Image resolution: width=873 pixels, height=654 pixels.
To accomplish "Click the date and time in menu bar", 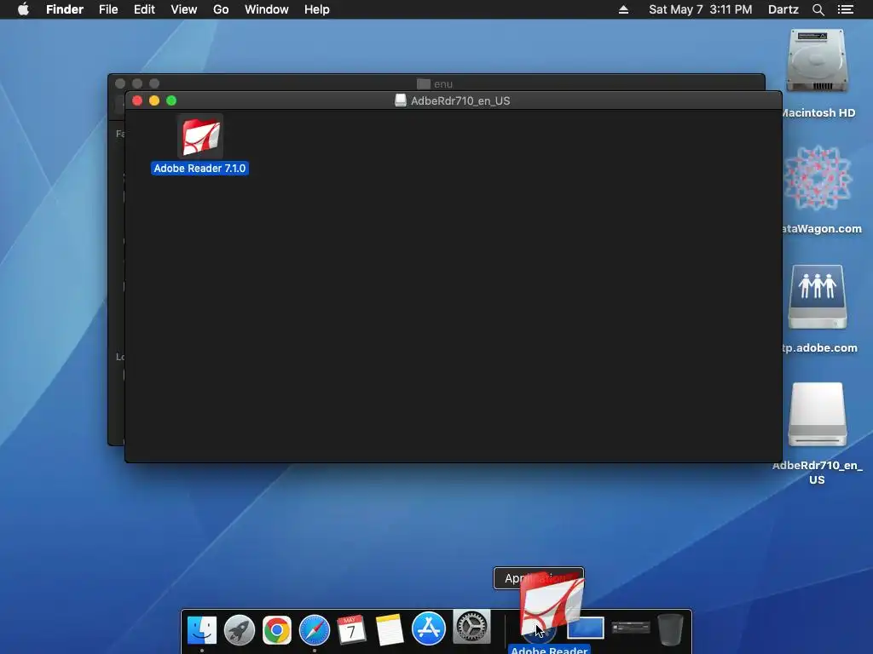I will 701,9.
